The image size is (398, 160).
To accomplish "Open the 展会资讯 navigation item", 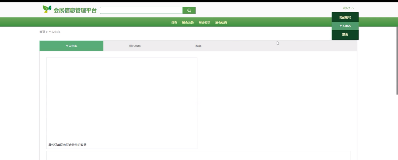I will [204, 22].
